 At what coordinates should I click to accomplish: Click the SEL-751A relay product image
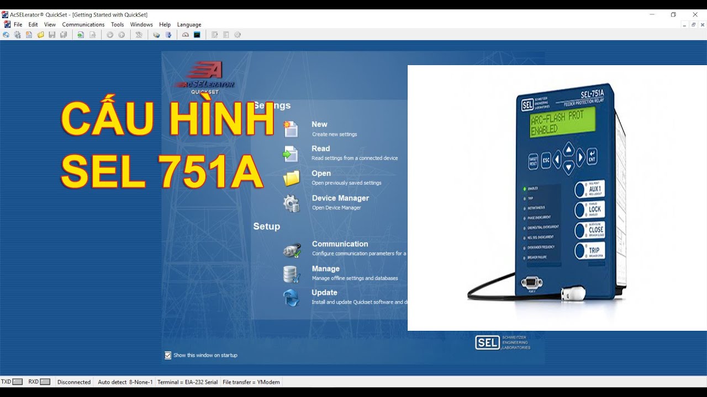click(x=557, y=198)
